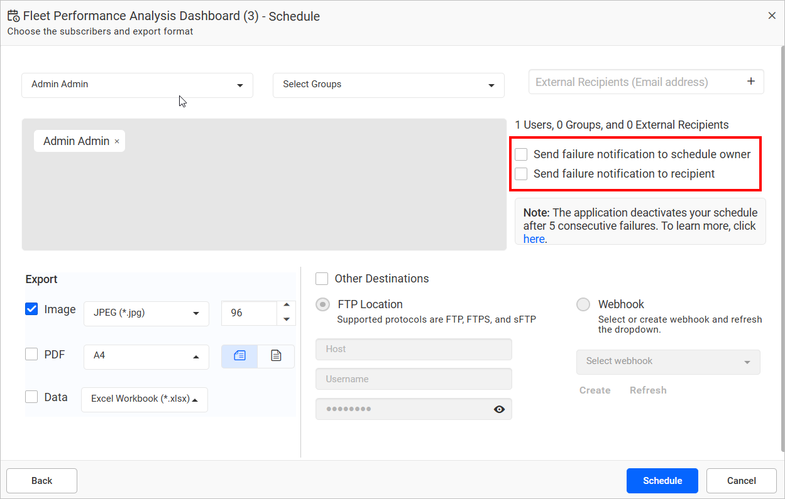This screenshot has height=499, width=785.
Task: Enable the PDF export format
Action: pos(31,354)
